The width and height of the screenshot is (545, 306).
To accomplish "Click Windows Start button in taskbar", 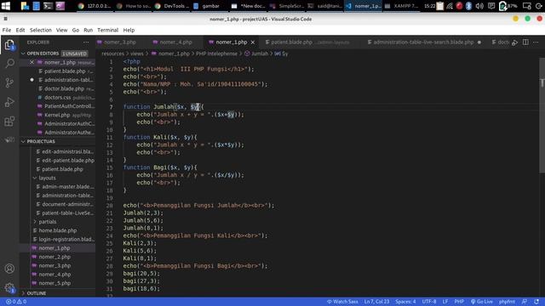I will (x=6, y=6).
